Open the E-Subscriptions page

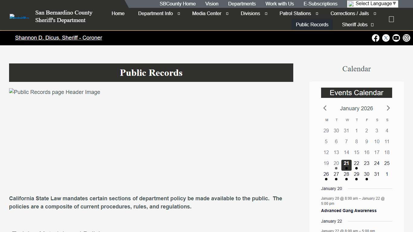(x=320, y=4)
